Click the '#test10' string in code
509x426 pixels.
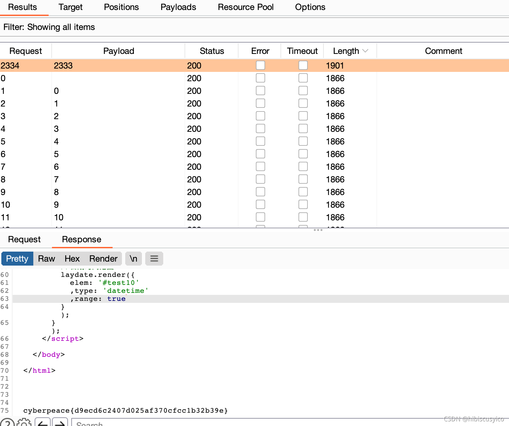pos(119,283)
